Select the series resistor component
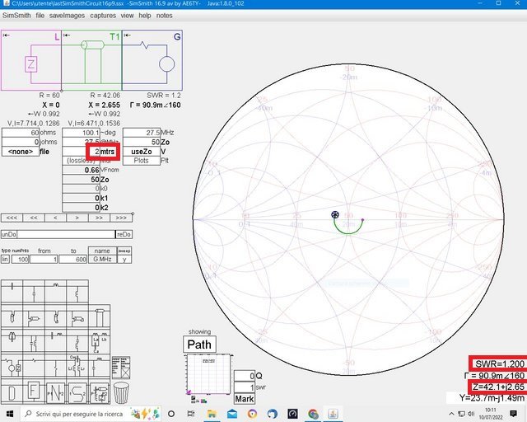527x422 pixels. 34,366
